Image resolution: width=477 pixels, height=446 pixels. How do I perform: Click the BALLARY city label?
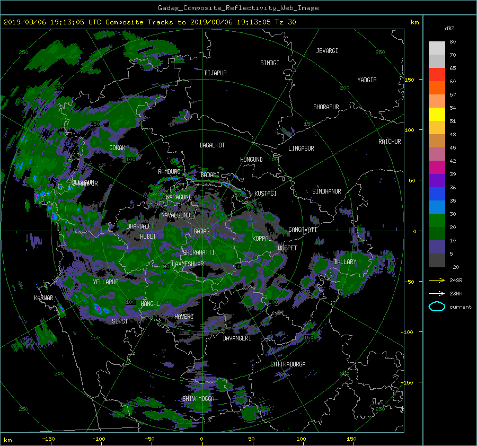pyautogui.click(x=345, y=262)
